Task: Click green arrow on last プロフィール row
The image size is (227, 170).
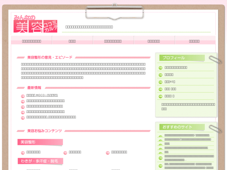Action: [160, 96]
